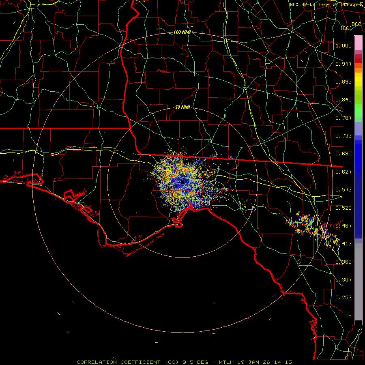
Task: Select the 0.680 scale label
Action: point(344,154)
